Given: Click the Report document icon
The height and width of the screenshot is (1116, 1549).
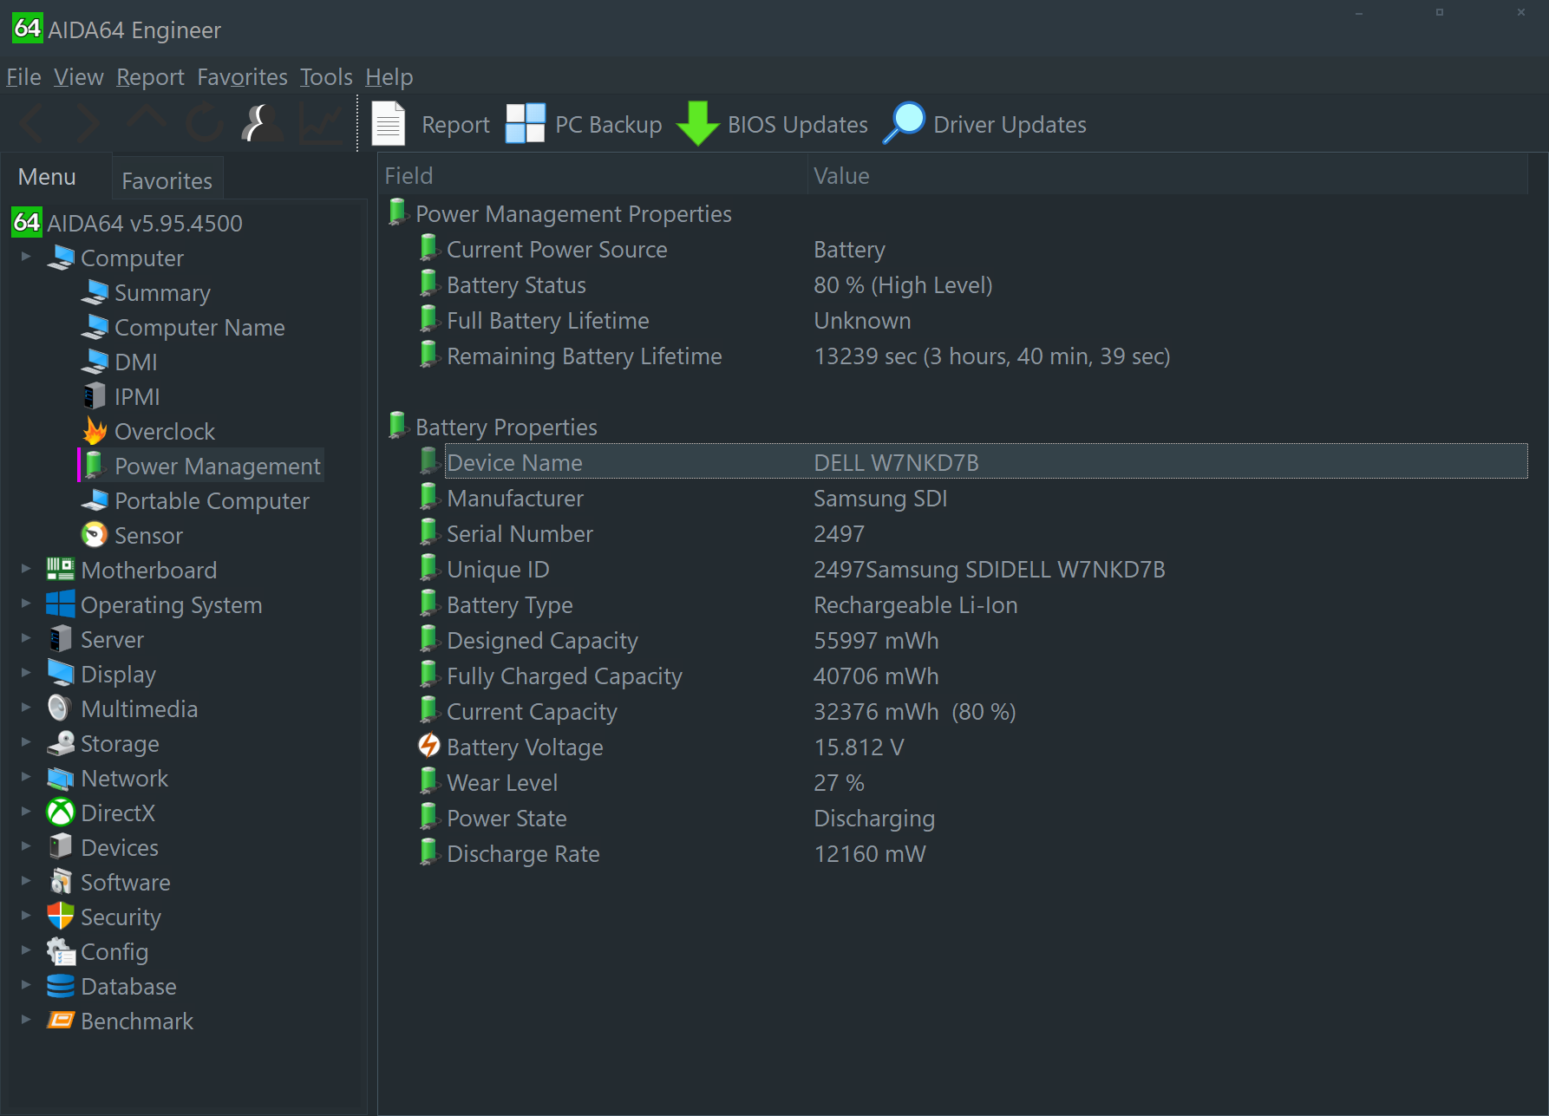Looking at the screenshot, I should pyautogui.click(x=389, y=123).
